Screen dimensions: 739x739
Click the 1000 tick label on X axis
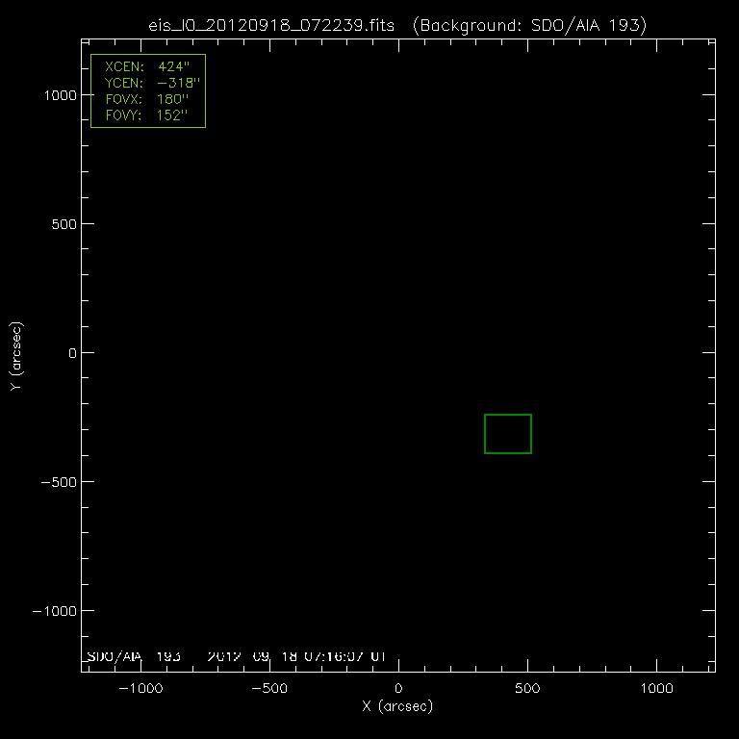click(x=656, y=689)
